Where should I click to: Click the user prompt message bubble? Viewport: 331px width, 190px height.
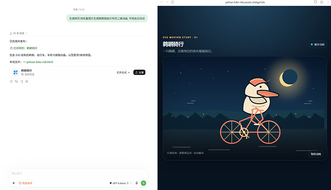pos(107,18)
